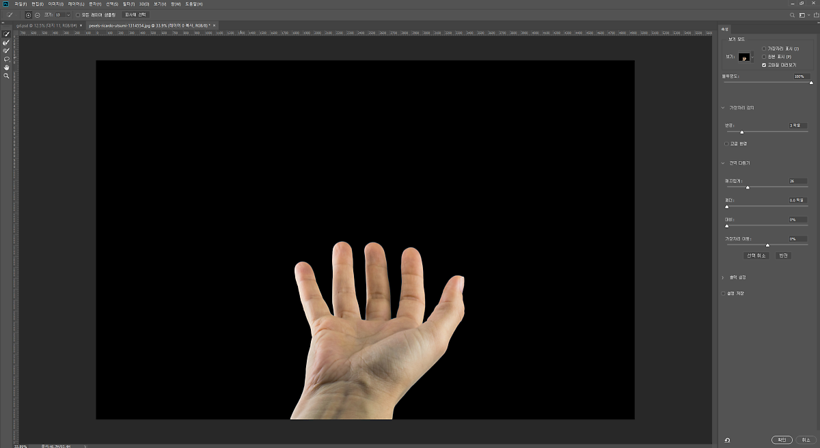Click the add to selection plus icon
The image size is (820, 448).
click(x=28, y=14)
